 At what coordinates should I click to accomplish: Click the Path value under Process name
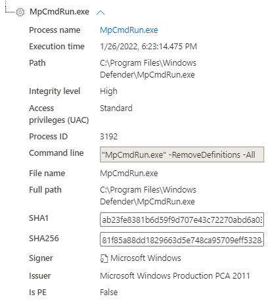(x=148, y=69)
